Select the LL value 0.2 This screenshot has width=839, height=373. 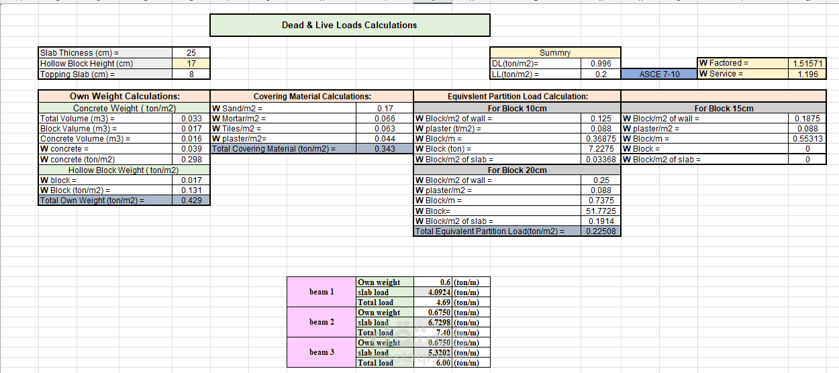click(601, 74)
